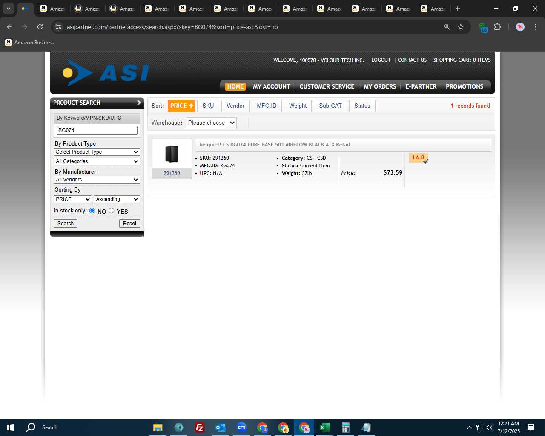Open the green-blue extension icon in toolbar
The height and width of the screenshot is (436, 545).
point(483,28)
